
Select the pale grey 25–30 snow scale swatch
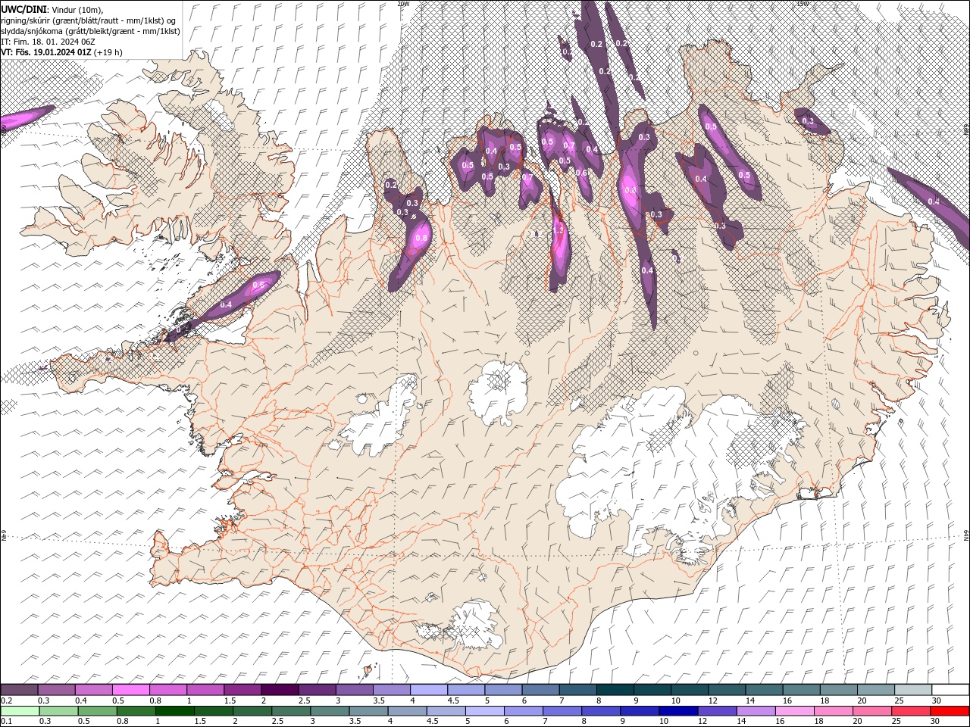click(913, 690)
